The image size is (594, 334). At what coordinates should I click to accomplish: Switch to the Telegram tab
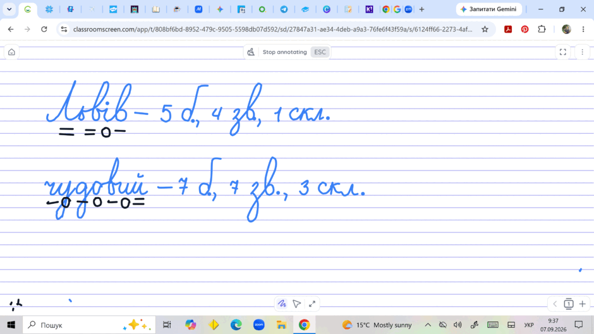tap(284, 9)
